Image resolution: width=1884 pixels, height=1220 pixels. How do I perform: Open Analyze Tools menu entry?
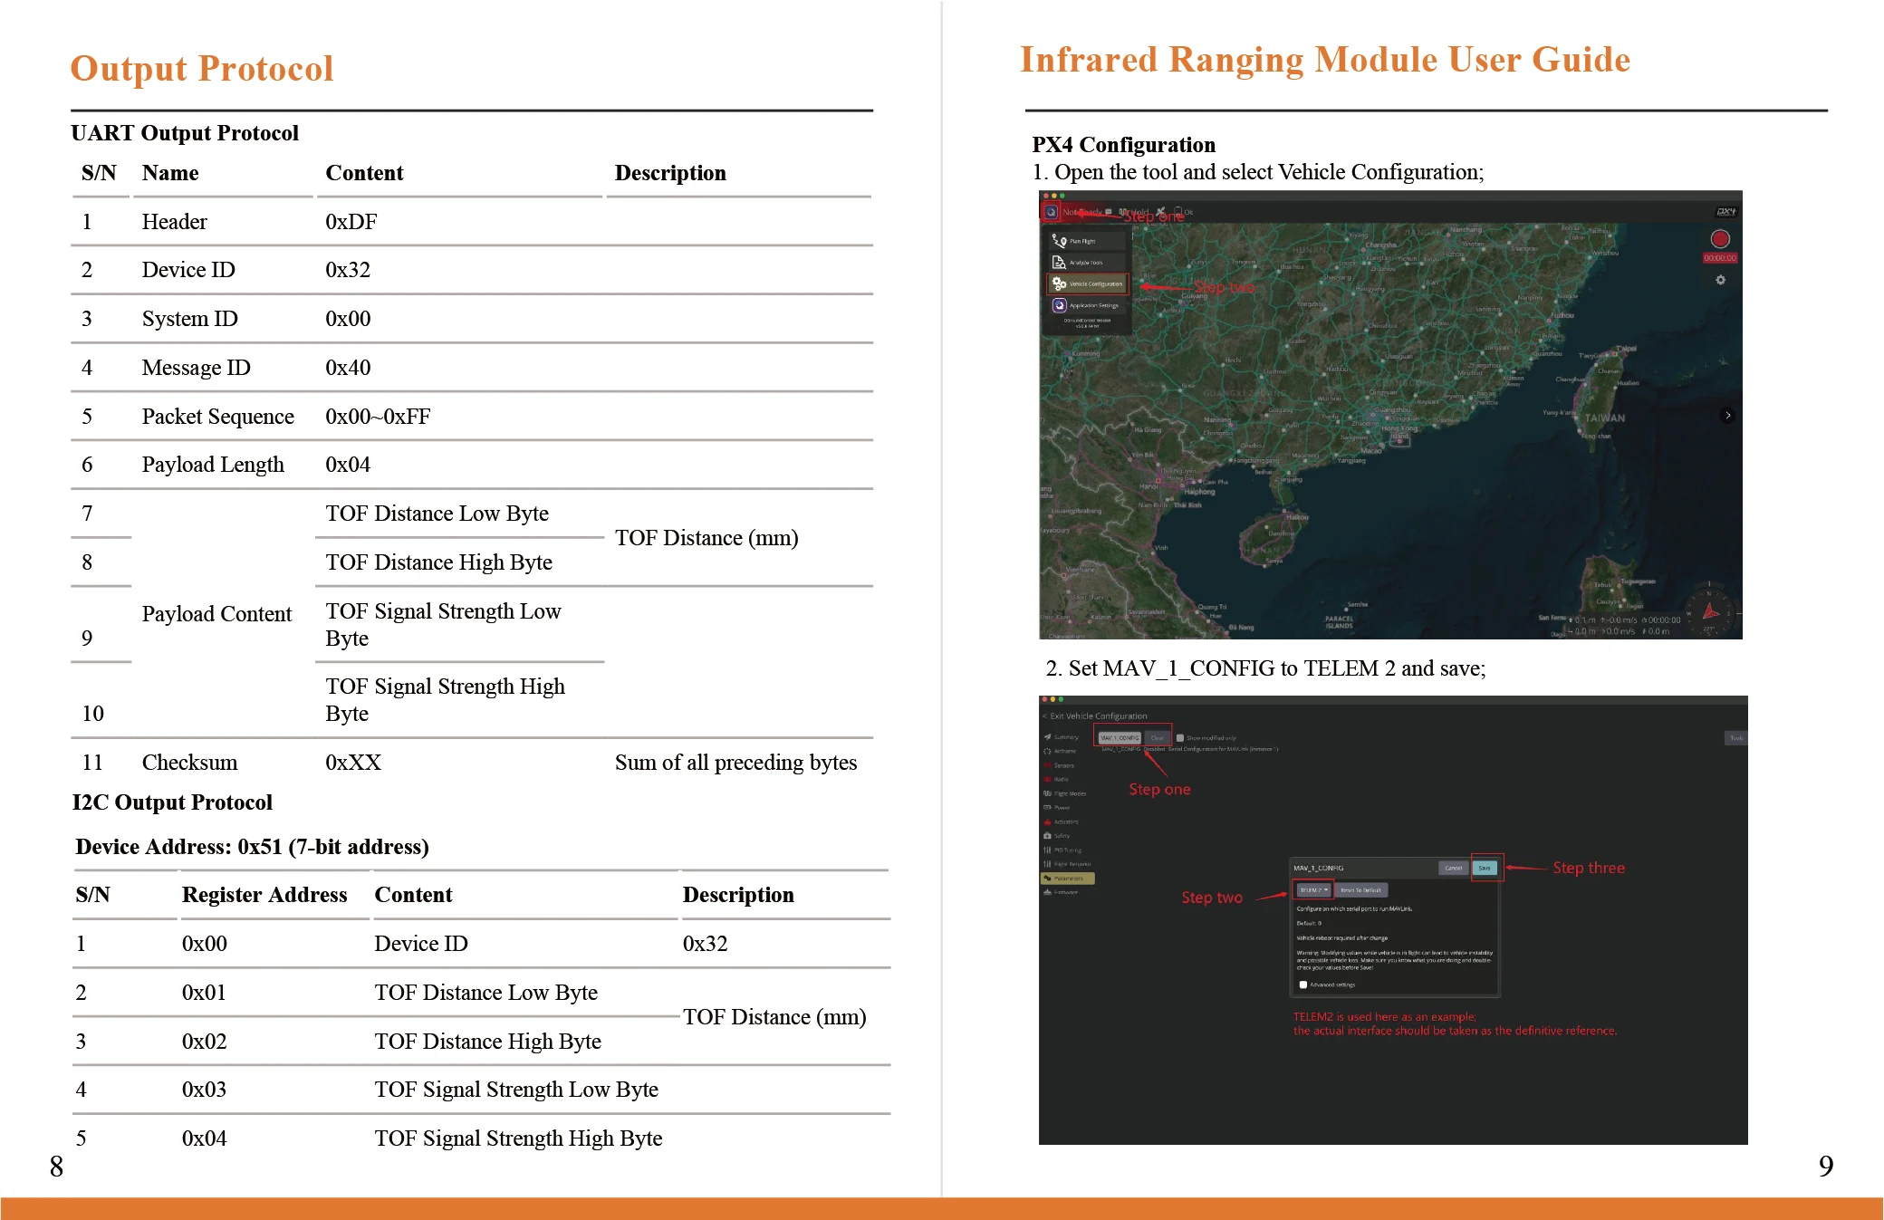pos(1086,263)
